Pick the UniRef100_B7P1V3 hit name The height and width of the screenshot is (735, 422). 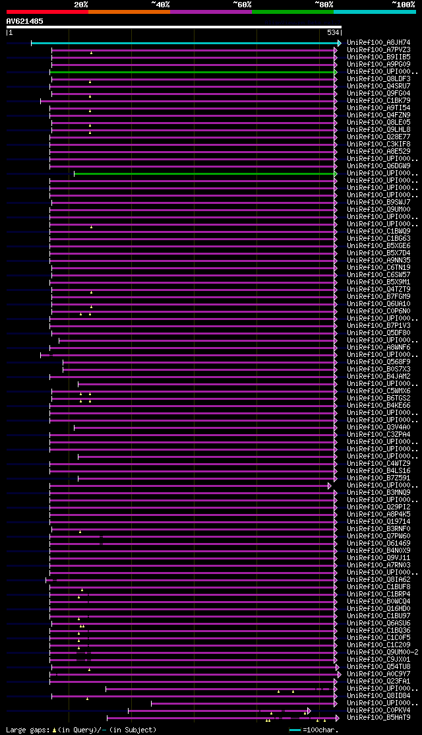pyautogui.click(x=379, y=326)
